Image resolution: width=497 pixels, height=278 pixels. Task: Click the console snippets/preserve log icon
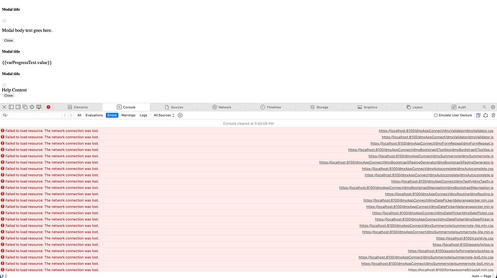(x=478, y=115)
